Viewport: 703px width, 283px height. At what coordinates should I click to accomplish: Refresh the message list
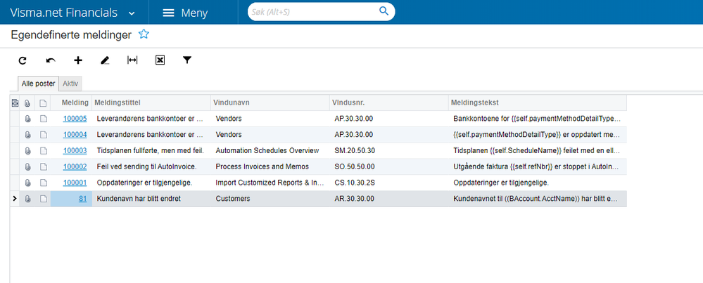coord(23,60)
